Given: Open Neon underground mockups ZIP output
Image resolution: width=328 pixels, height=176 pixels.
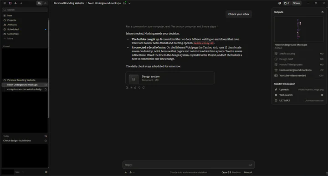Looking at the screenshot, I should (x=299, y=70).
